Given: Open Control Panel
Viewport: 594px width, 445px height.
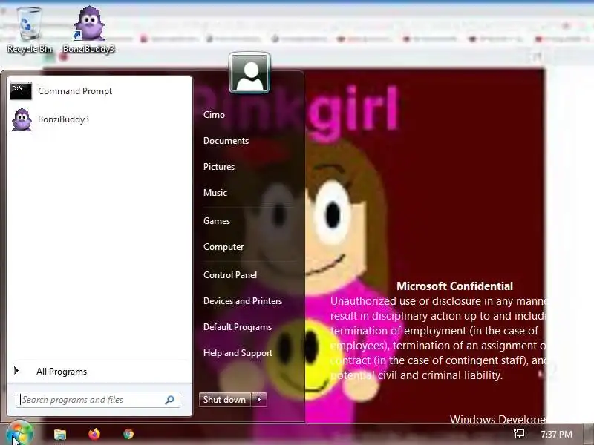Looking at the screenshot, I should pos(230,275).
